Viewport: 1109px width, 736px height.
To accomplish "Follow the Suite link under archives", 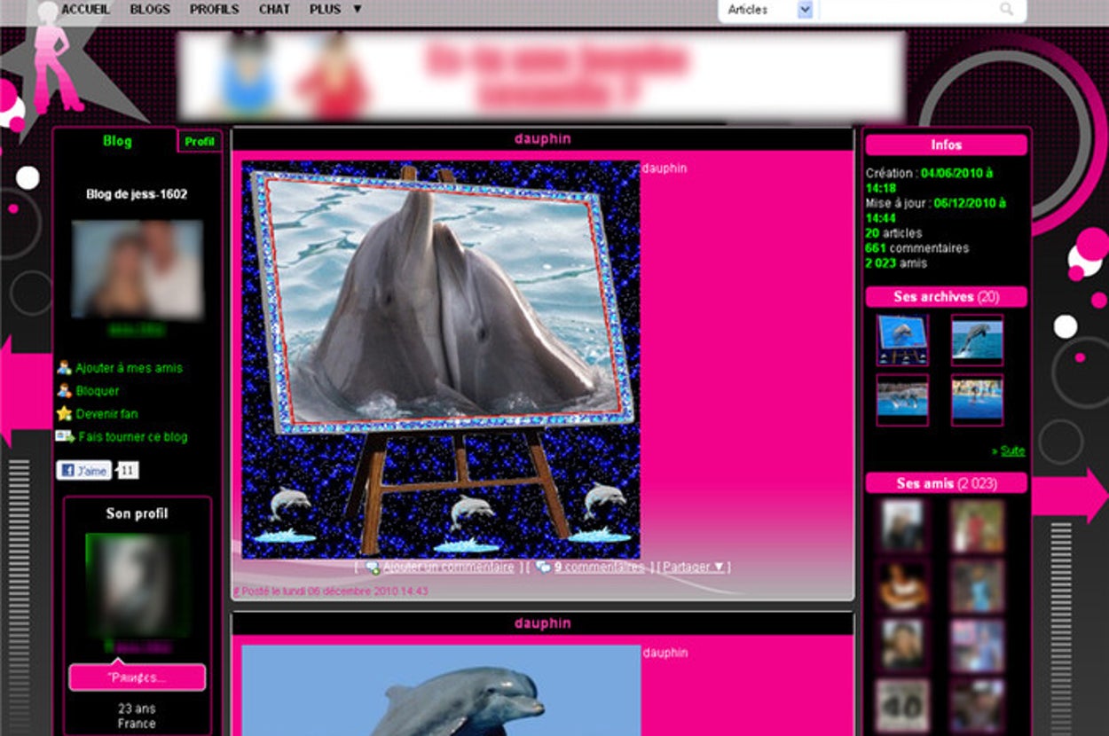I will click(1012, 450).
